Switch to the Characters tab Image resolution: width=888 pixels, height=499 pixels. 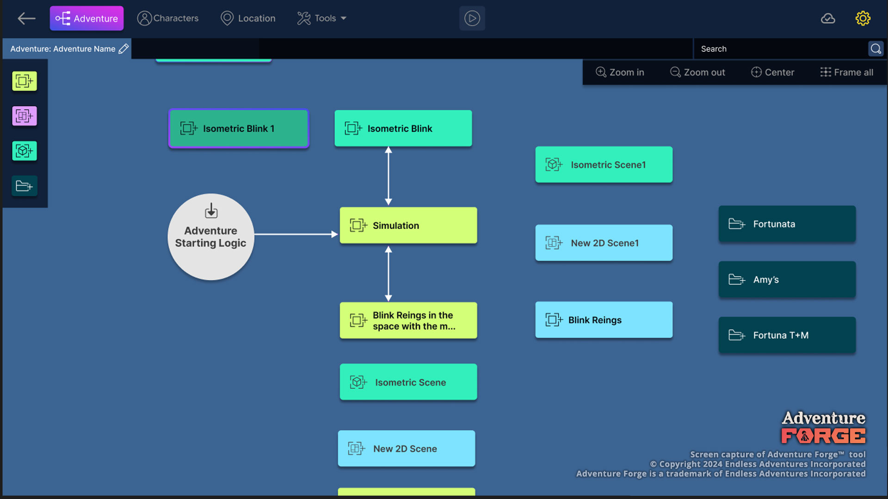[x=168, y=18]
